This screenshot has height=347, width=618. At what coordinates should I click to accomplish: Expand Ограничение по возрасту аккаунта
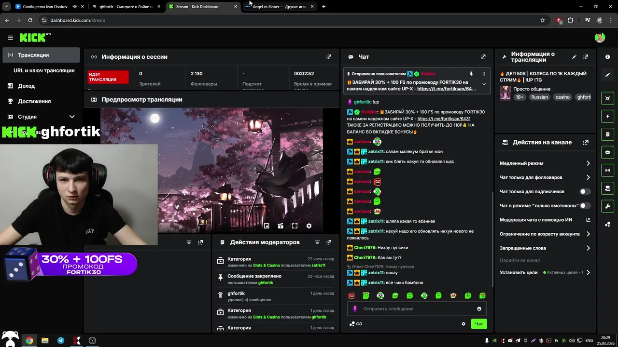click(588, 234)
